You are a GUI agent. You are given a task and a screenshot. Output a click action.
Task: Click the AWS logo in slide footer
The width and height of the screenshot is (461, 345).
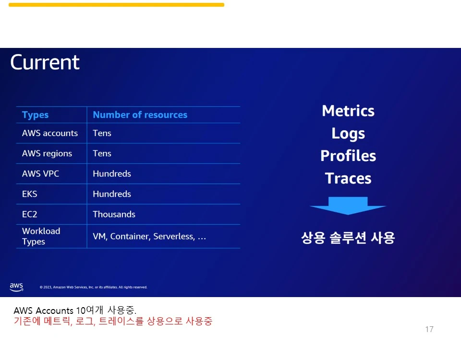click(x=16, y=287)
